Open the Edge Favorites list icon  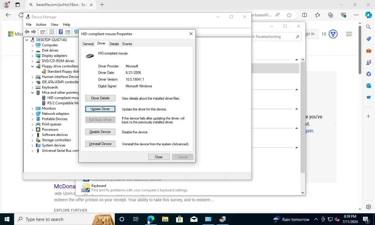[318, 15]
